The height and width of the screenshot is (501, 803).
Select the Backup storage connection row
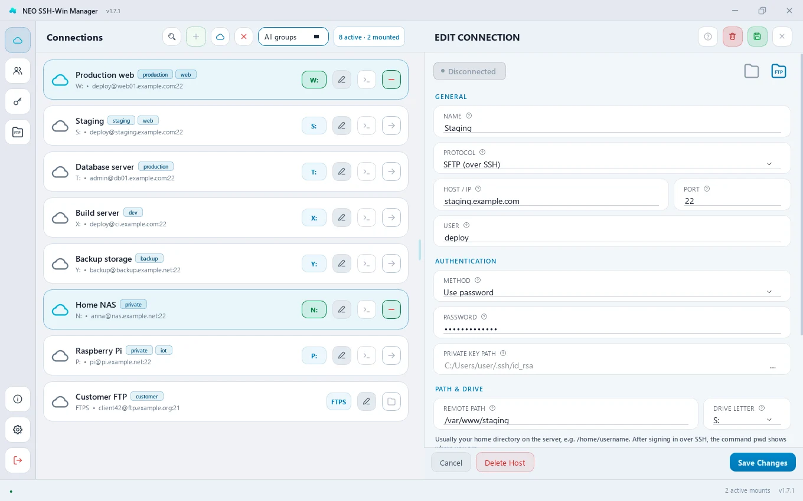point(226,263)
